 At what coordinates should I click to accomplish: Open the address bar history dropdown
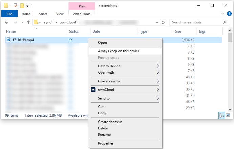[x=157, y=22]
